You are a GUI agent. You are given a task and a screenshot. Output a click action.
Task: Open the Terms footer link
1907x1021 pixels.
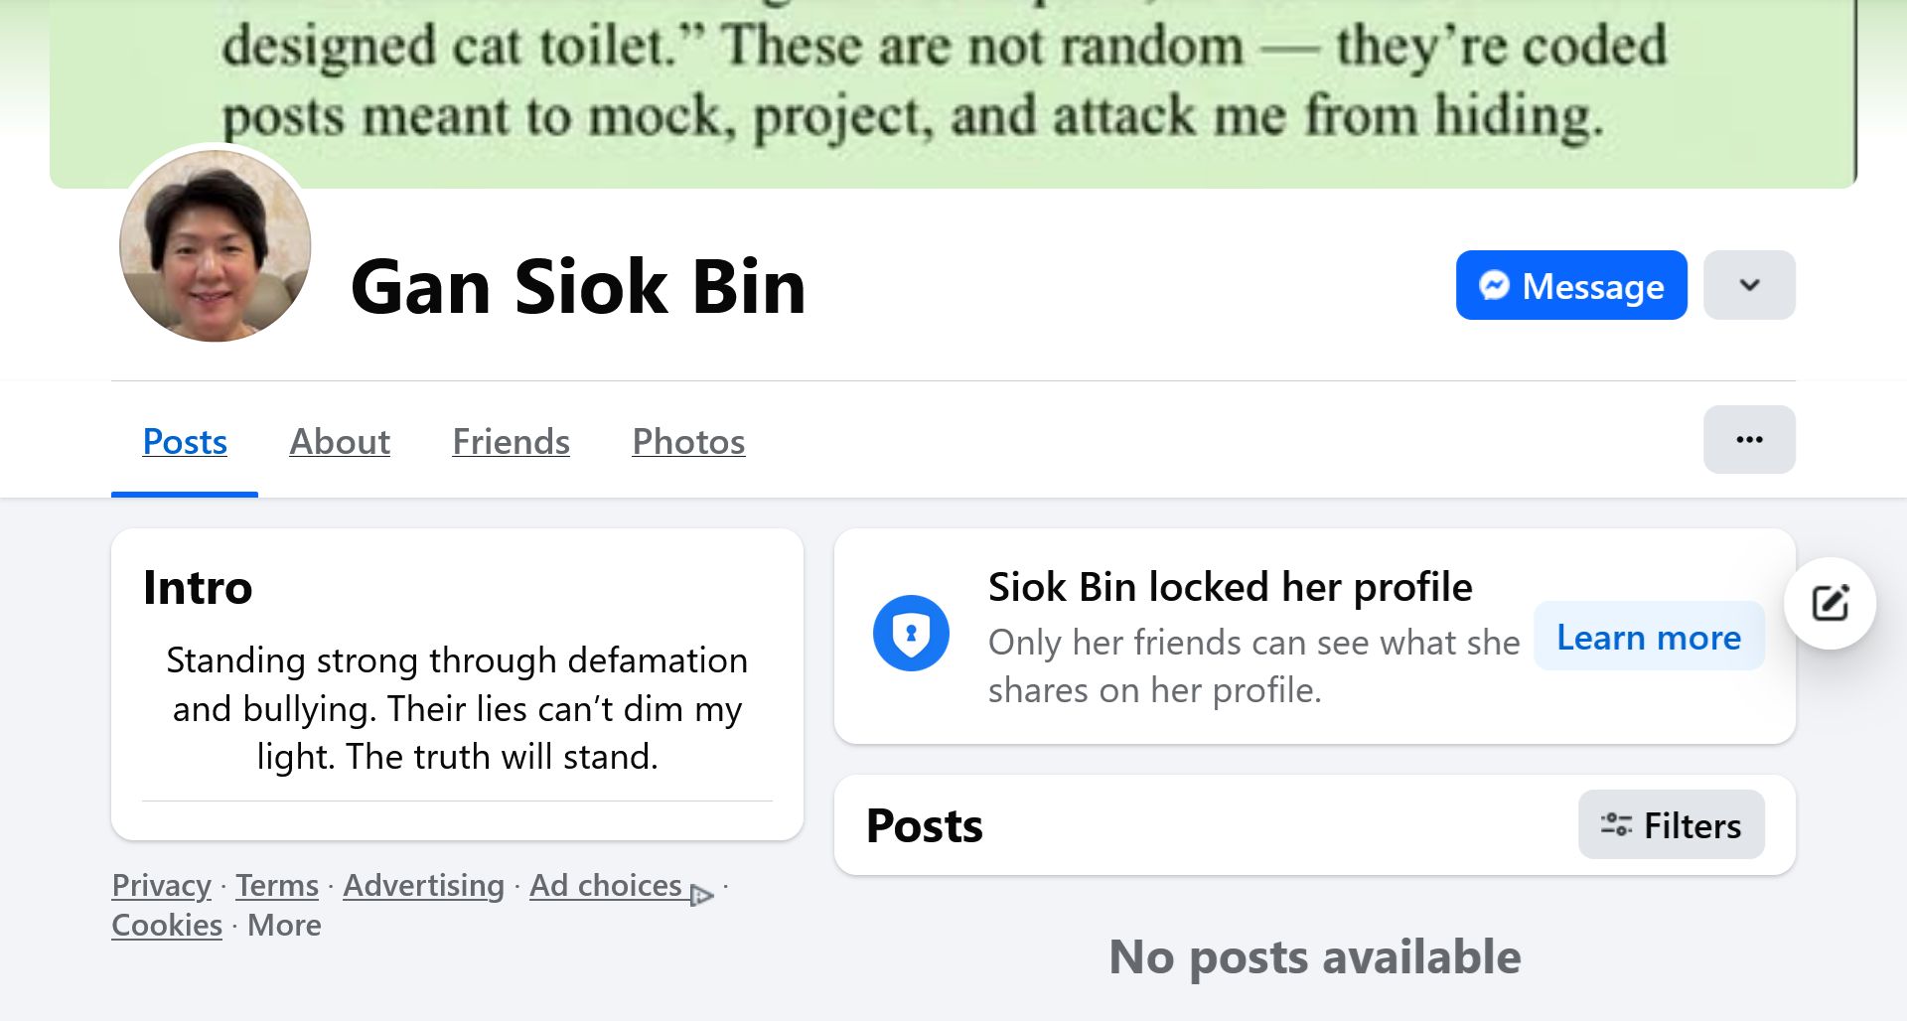277,885
